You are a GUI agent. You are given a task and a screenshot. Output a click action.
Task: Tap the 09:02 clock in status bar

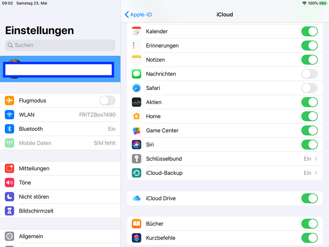point(8,3)
